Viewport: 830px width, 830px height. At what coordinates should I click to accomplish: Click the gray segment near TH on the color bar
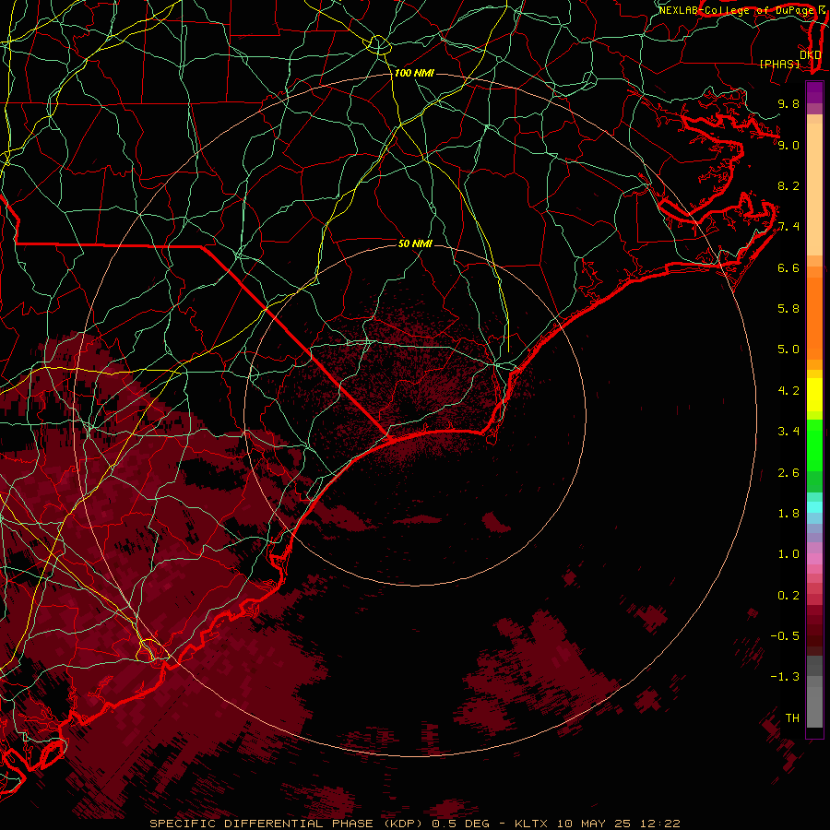click(x=814, y=709)
